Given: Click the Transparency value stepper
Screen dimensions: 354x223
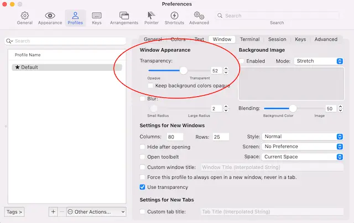Looking at the screenshot, I should (226, 71).
